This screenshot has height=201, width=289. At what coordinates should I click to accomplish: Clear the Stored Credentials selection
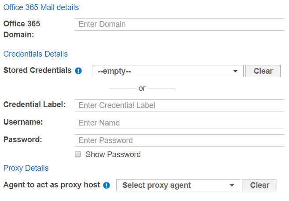pos(263,71)
